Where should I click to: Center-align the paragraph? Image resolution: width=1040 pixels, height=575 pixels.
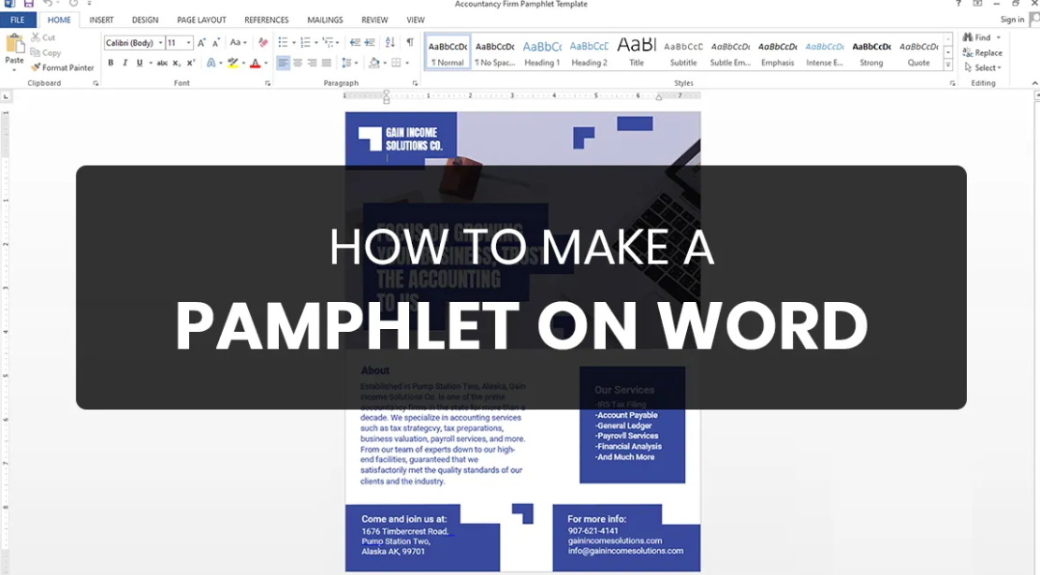tap(297, 63)
